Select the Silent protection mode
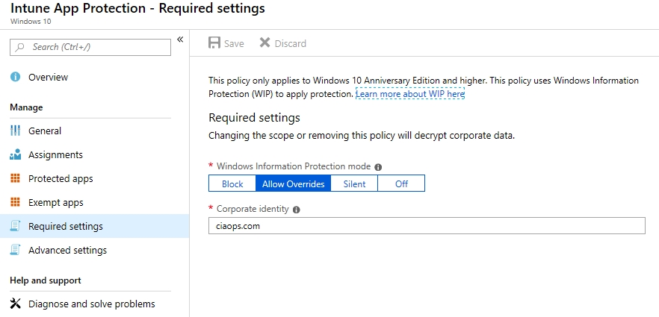The image size is (659, 317). 354,184
